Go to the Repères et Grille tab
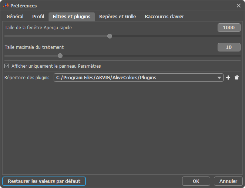This screenshot has height=188, width=245. coord(117,17)
